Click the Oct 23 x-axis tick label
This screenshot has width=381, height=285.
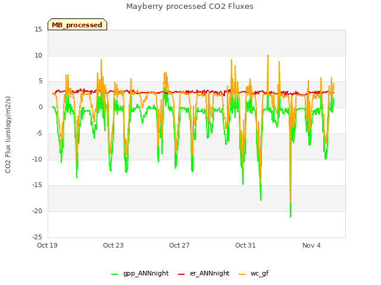click(113, 245)
